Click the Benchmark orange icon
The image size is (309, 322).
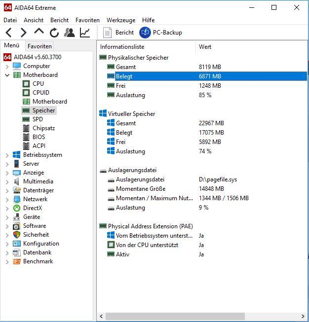click(17, 261)
